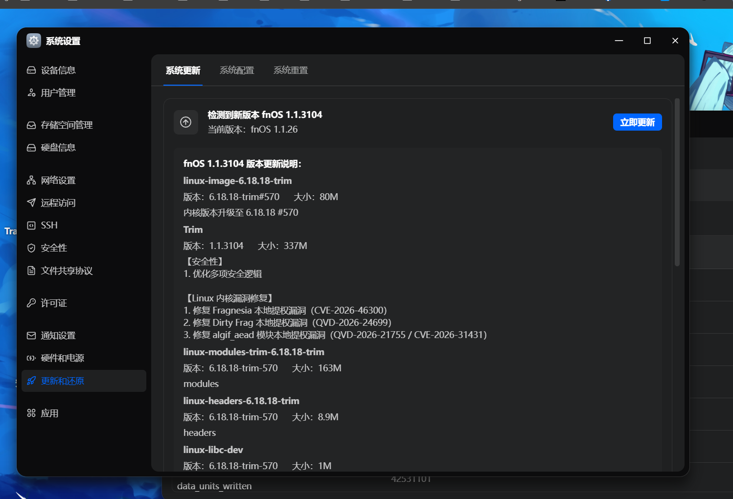Click the 文件共享协议 document icon

point(31,271)
